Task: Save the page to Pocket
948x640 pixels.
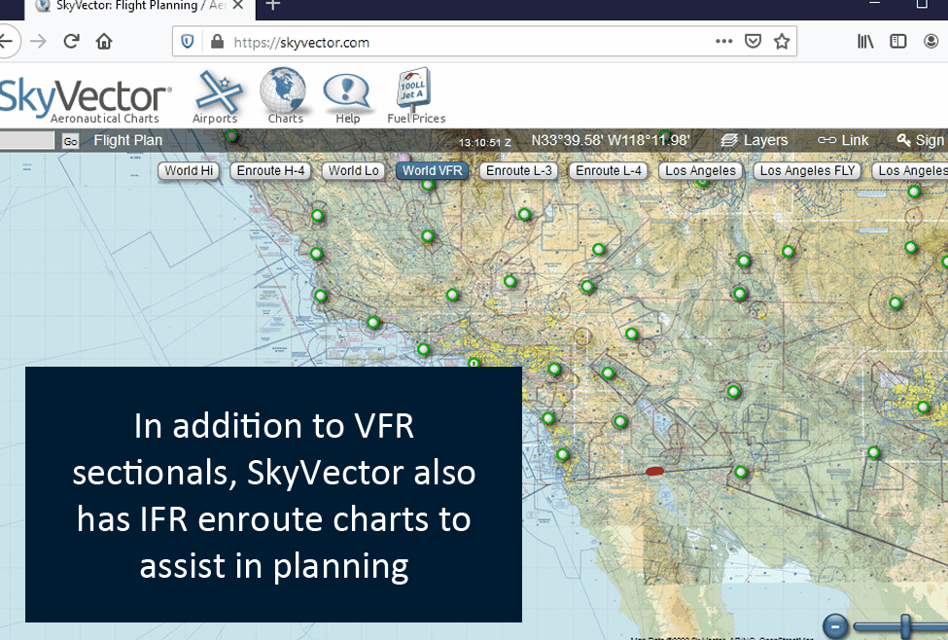Action: pyautogui.click(x=753, y=41)
